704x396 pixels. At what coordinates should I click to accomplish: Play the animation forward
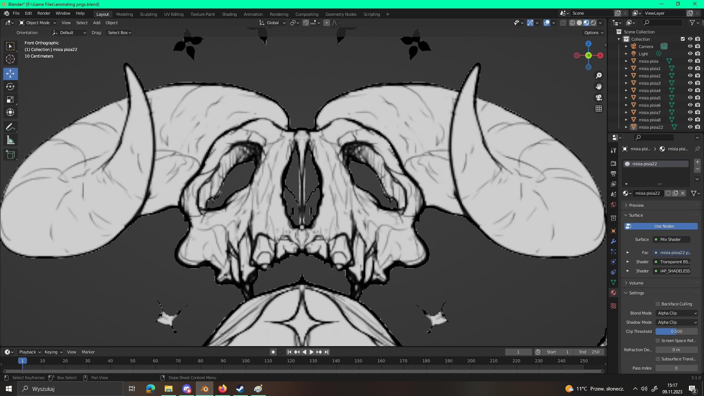pos(311,352)
